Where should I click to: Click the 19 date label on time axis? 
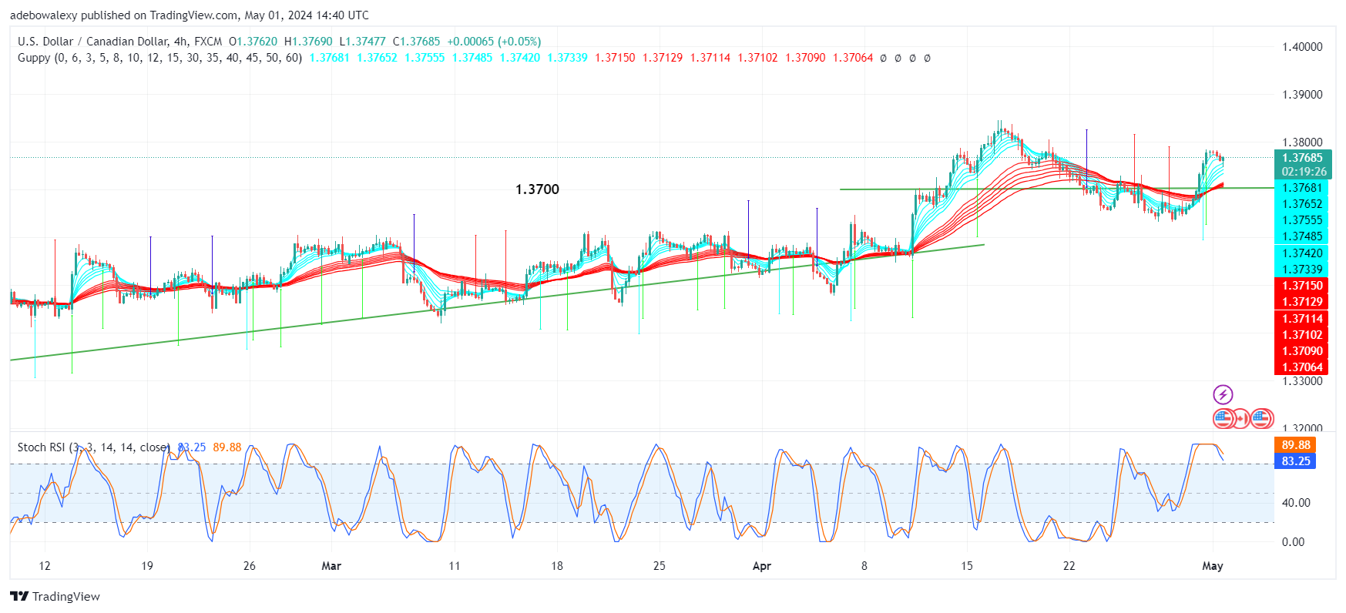pos(147,566)
